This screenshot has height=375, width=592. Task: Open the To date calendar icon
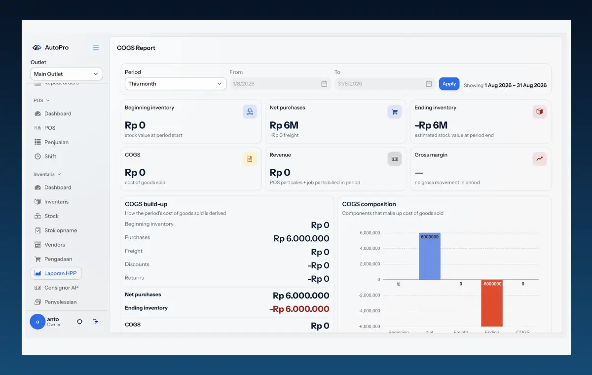pyautogui.click(x=429, y=84)
